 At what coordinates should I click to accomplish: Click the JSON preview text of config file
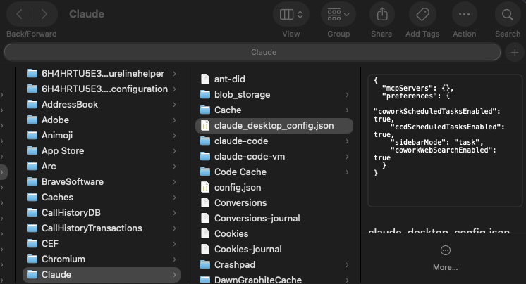pyautogui.click(x=439, y=127)
